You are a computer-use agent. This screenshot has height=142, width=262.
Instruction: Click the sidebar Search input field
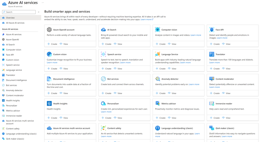[19, 12]
